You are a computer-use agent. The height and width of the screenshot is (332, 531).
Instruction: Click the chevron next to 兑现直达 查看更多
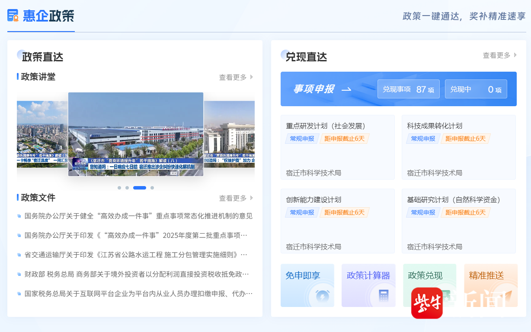coord(515,55)
